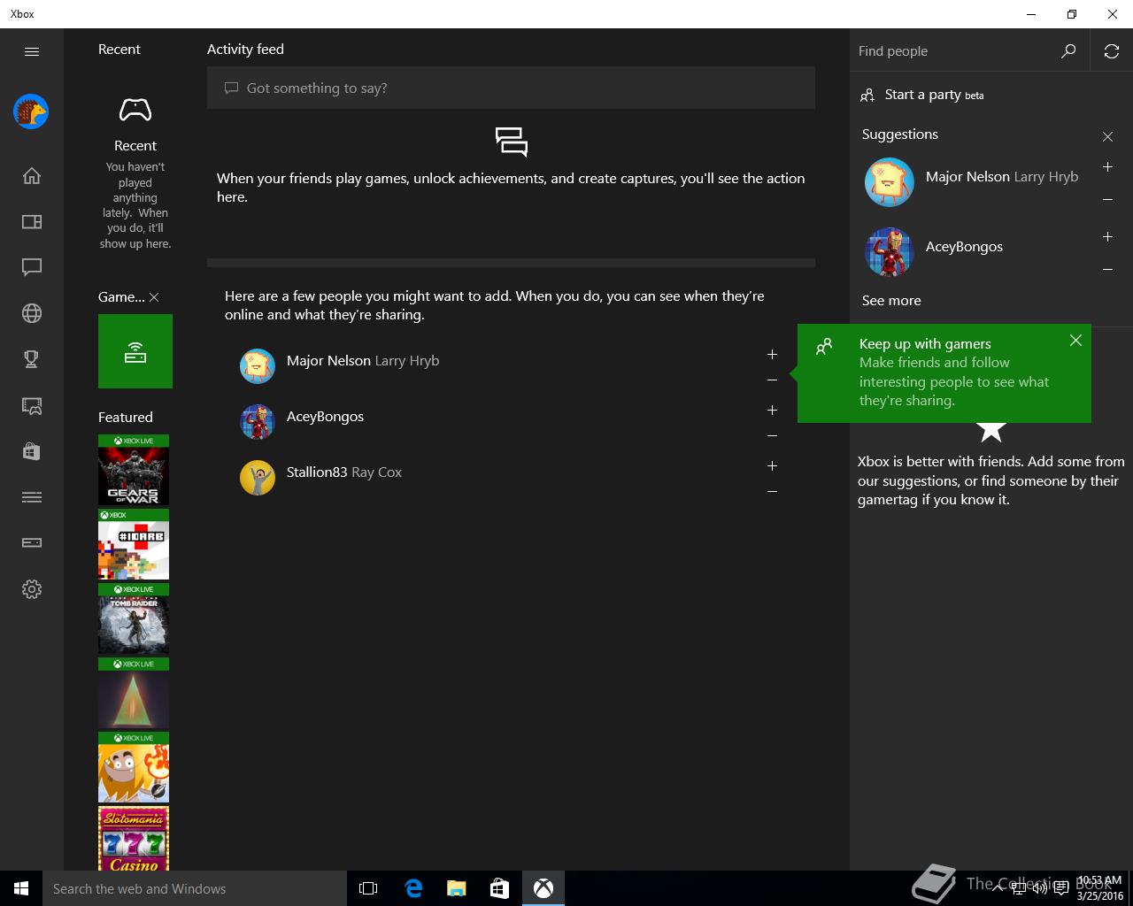This screenshot has height=906, width=1133.
Task: Click the Got something to say field
Action: pos(511,88)
